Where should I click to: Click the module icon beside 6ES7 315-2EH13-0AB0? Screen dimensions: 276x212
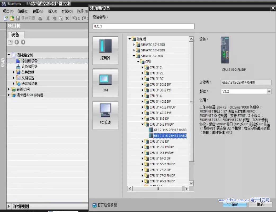pyautogui.click(x=151, y=130)
